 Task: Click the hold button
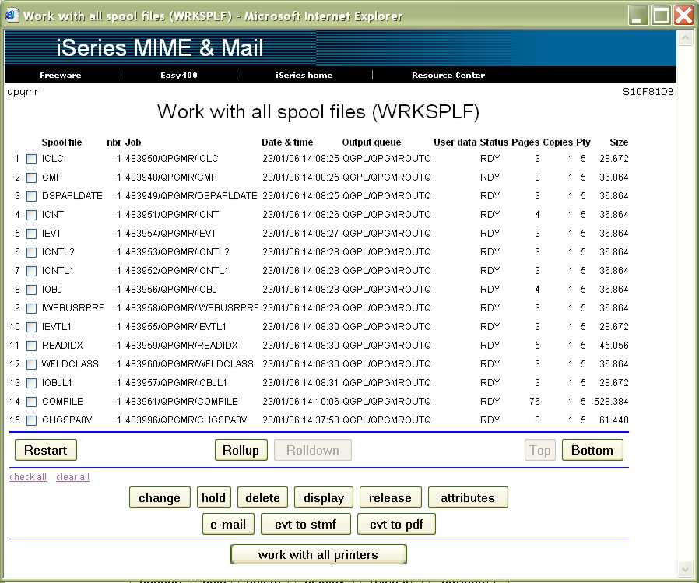point(213,497)
